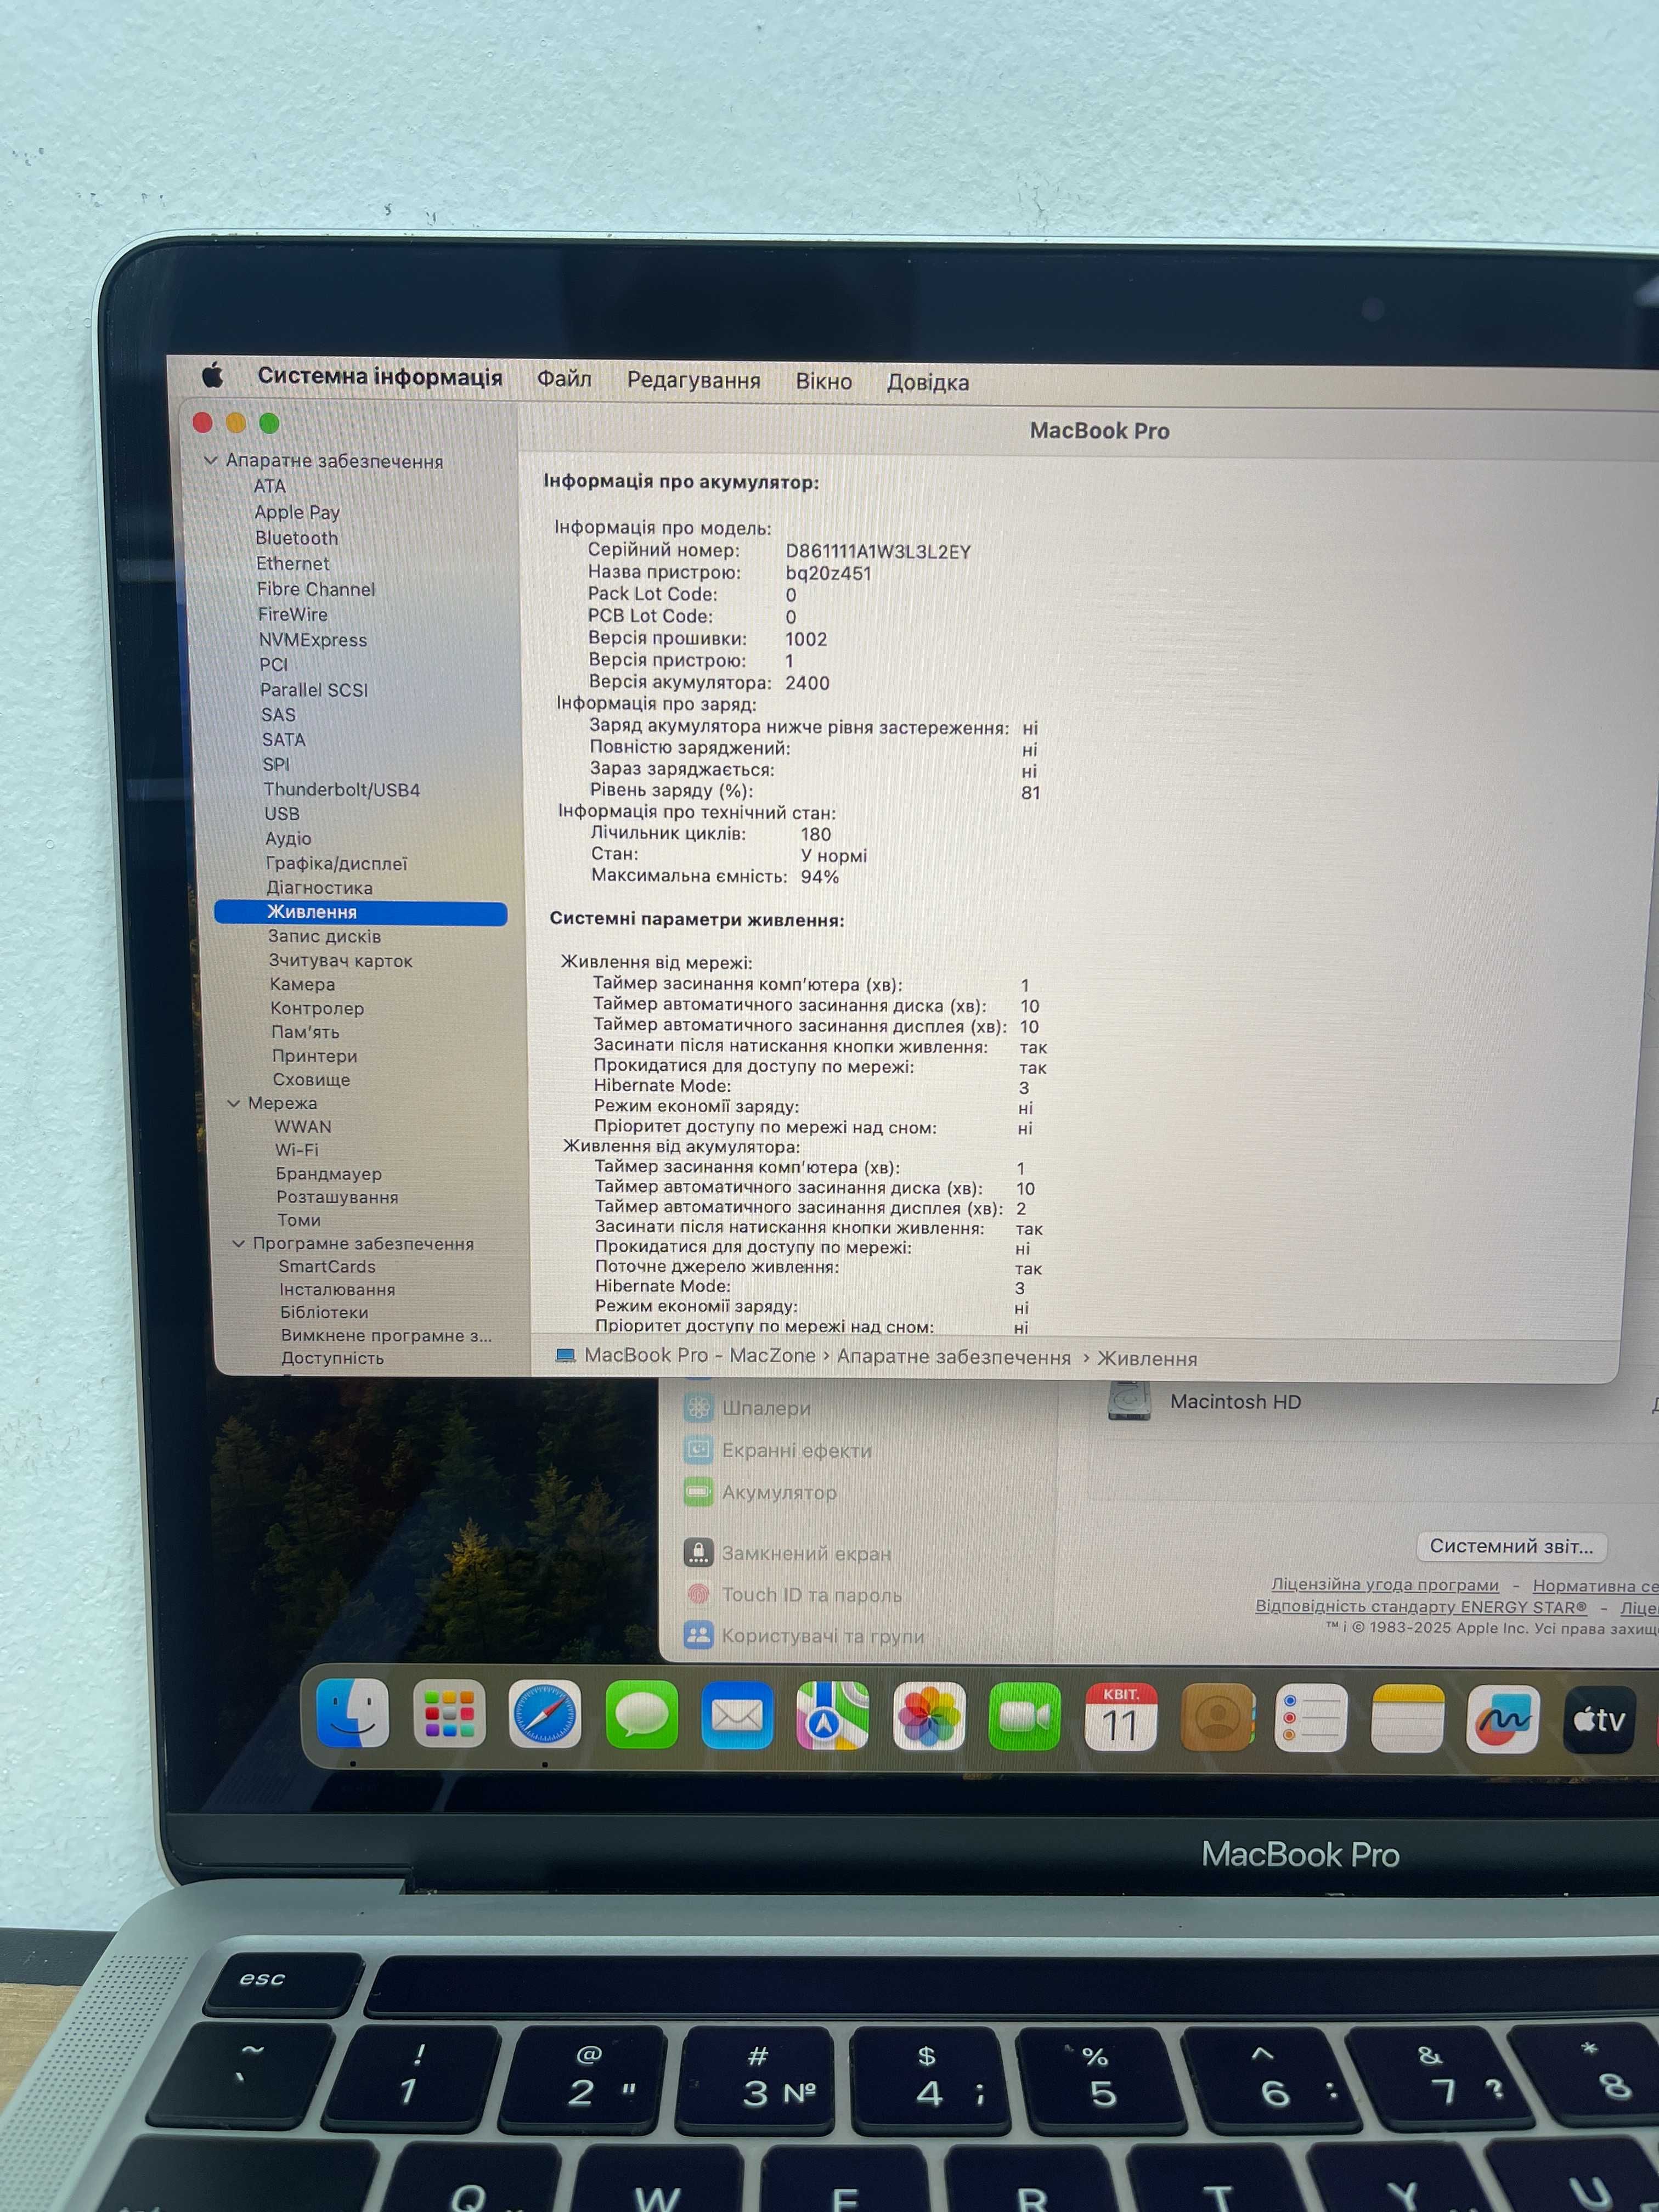The image size is (1659, 2212).
Task: Open Notes app in Dock
Action: pos(1407,1719)
